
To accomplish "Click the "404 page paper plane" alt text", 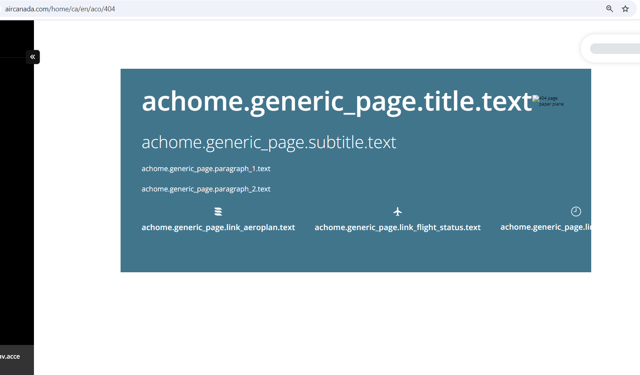I will [x=551, y=101].
